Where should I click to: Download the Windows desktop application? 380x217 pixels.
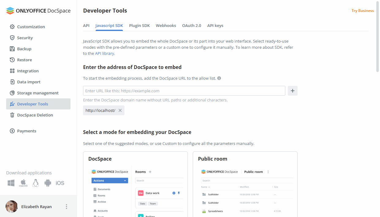[11, 183]
